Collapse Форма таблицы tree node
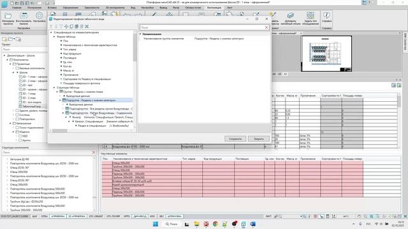Image resolution: width=408 pixels, height=229 pixels. point(54,37)
